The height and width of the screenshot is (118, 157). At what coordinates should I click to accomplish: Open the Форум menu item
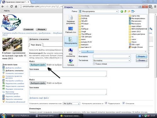coord(41,29)
